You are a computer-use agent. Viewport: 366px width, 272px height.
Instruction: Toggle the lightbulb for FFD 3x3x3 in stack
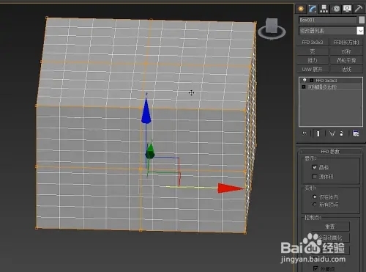pos(305,80)
